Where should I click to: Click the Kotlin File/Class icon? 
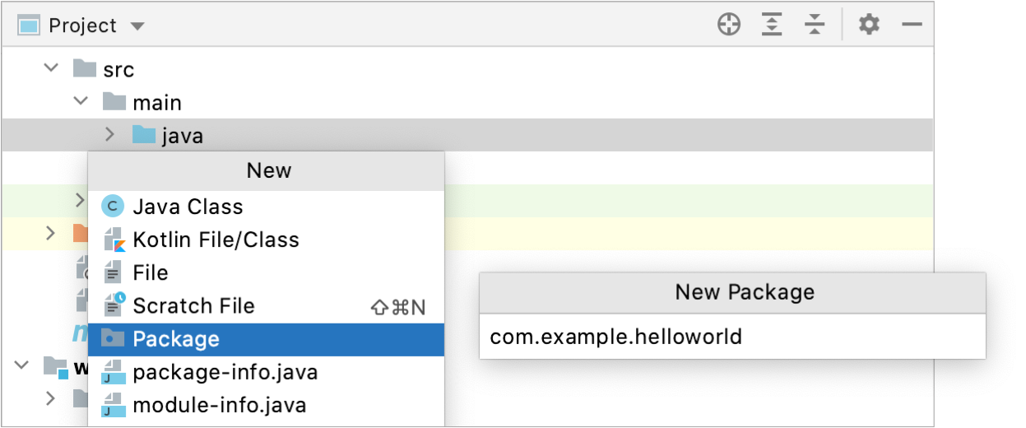pyautogui.click(x=113, y=240)
